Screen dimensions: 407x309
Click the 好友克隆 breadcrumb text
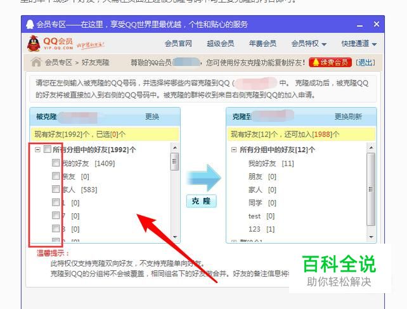click(96, 62)
